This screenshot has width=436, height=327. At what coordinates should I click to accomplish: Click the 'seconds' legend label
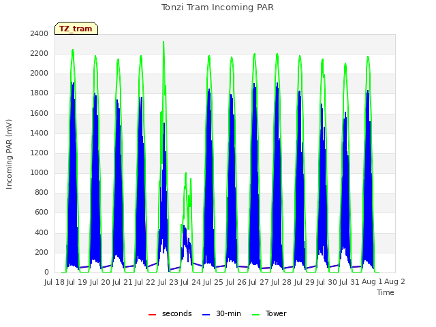[177, 313]
